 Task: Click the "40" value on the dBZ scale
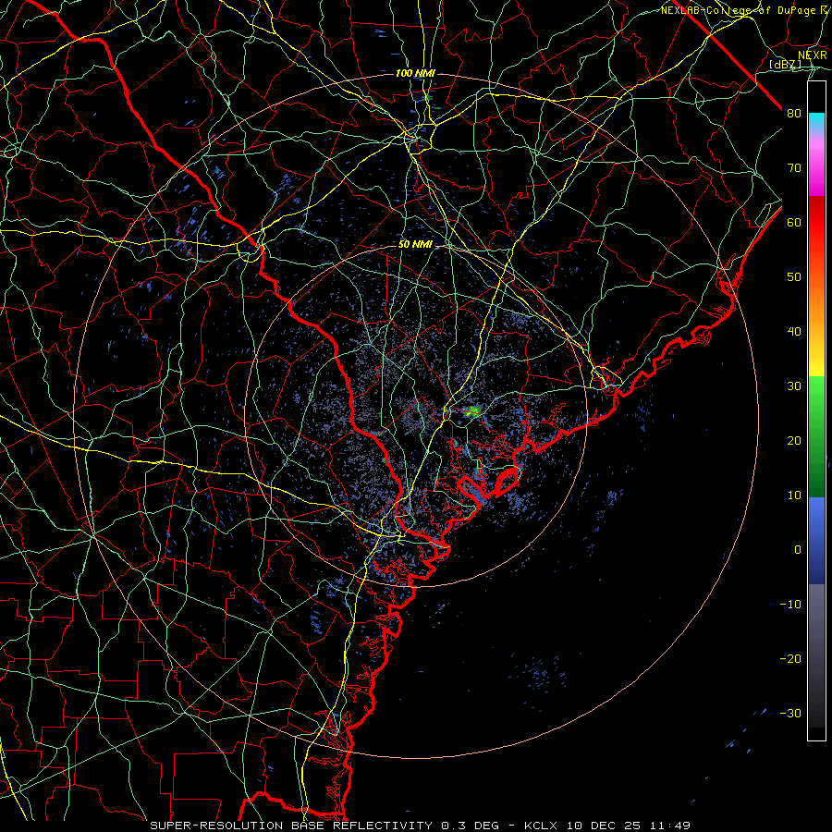tap(794, 332)
